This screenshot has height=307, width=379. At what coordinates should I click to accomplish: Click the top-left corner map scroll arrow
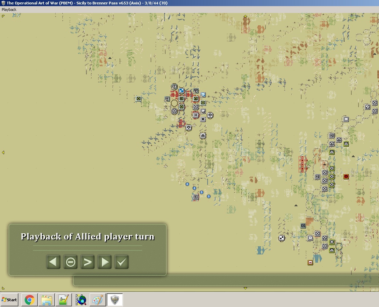(3, 16)
